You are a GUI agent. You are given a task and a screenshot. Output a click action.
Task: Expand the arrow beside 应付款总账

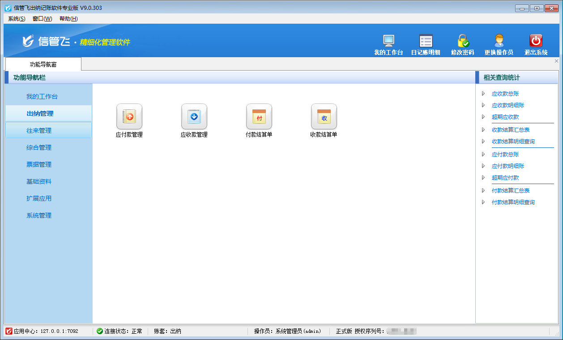tap(483, 155)
